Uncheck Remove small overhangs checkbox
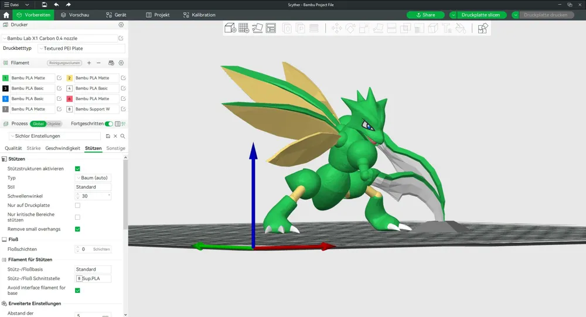The image size is (586, 317). coord(77,229)
